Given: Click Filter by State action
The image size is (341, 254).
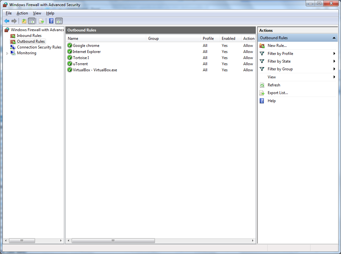Looking at the screenshot, I should coord(279,61).
